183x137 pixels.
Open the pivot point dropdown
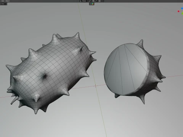click(90, 1)
